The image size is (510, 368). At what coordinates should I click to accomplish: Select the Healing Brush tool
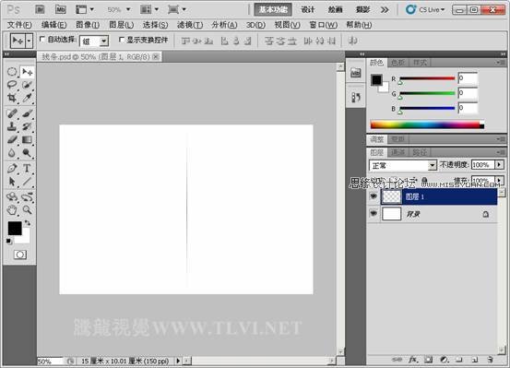12,113
